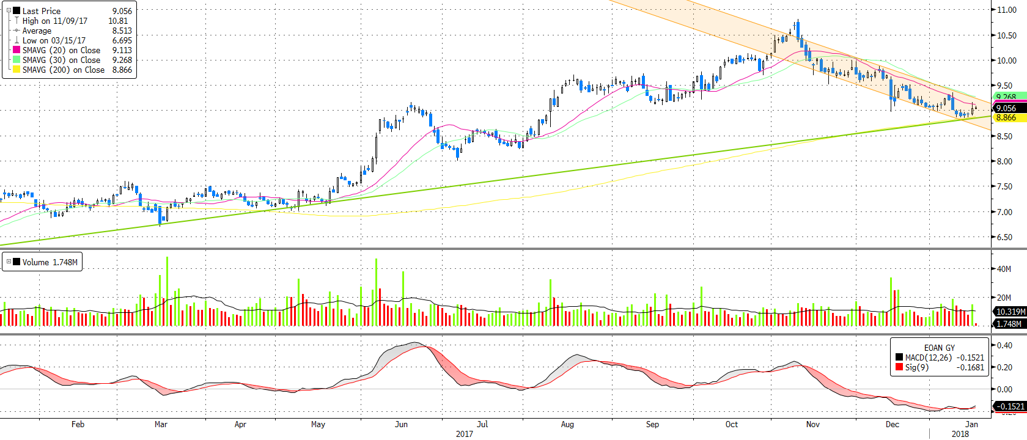Click the yellow 8.866 price tag on axis
The height and width of the screenshot is (440, 1027).
pyautogui.click(x=1009, y=117)
